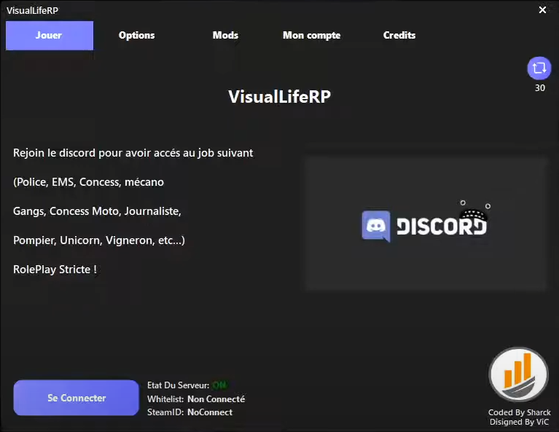The width and height of the screenshot is (559, 432).
Task: Click the SteamID NoConnect value
Action: coord(210,412)
